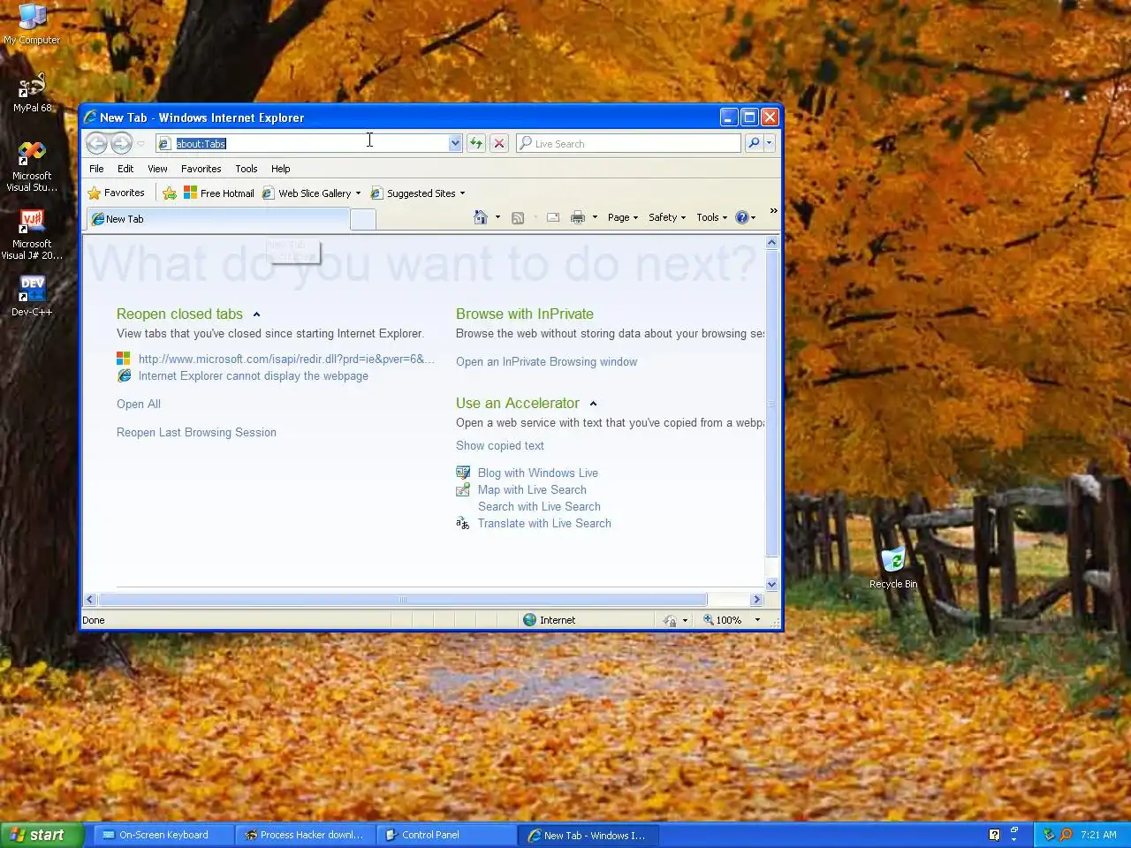Click the Add to Favorites Bar icon
1131x848 pixels.
pyautogui.click(x=170, y=193)
